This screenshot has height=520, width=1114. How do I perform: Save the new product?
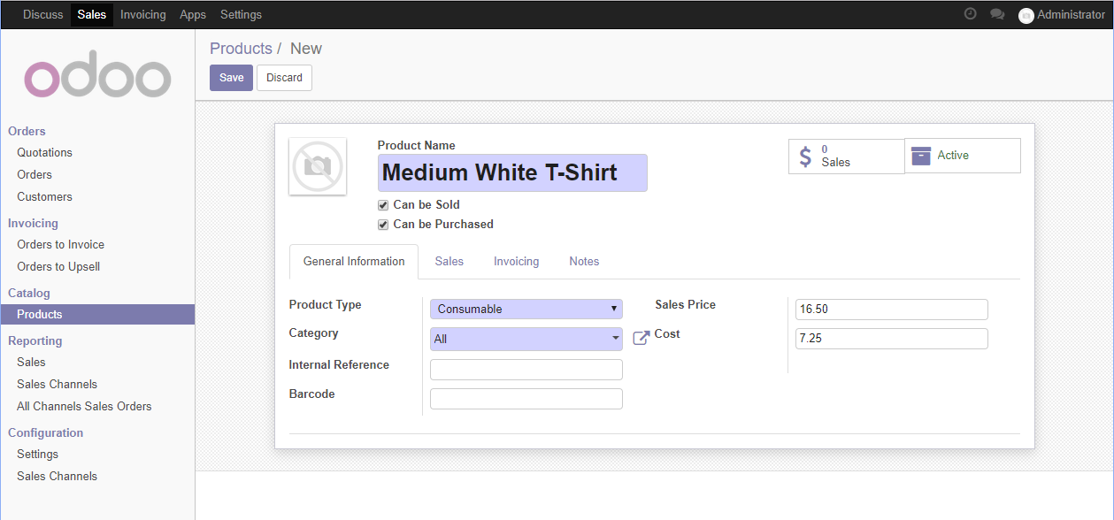pos(231,78)
